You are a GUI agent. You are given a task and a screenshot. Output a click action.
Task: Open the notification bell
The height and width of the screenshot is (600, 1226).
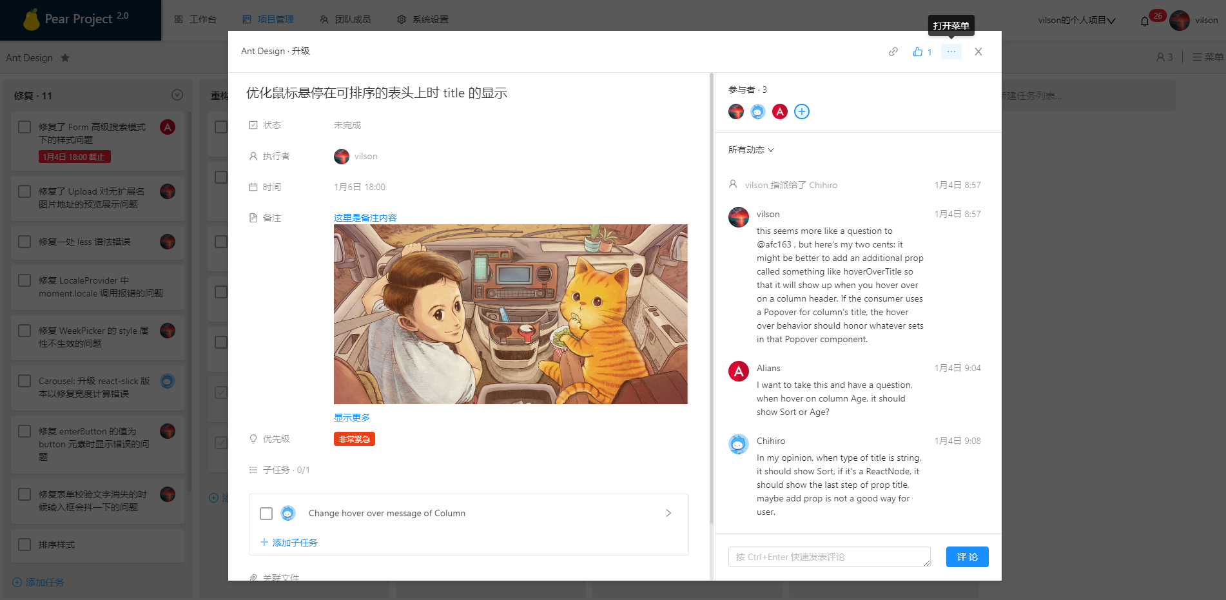[x=1145, y=21]
